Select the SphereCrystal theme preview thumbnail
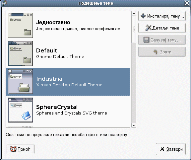 tap(20, 110)
